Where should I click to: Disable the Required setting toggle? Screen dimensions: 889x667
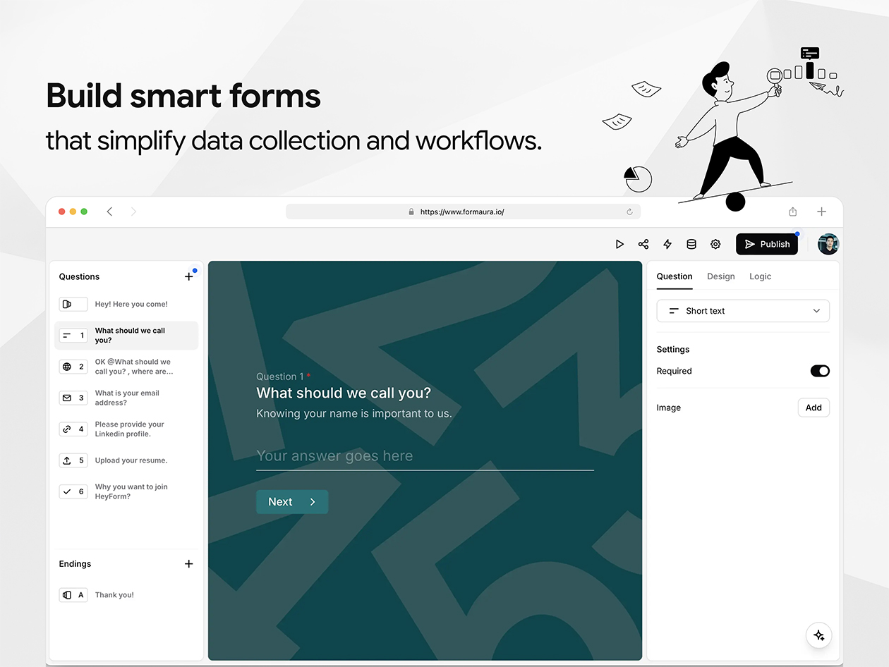coord(820,371)
